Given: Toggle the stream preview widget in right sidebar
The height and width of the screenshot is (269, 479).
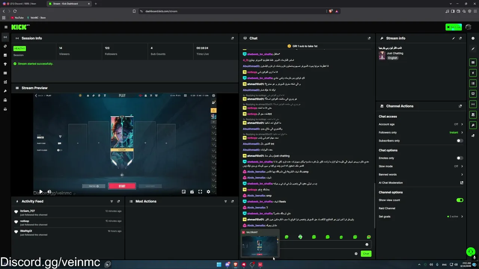Looking at the screenshot, I should point(473,62).
